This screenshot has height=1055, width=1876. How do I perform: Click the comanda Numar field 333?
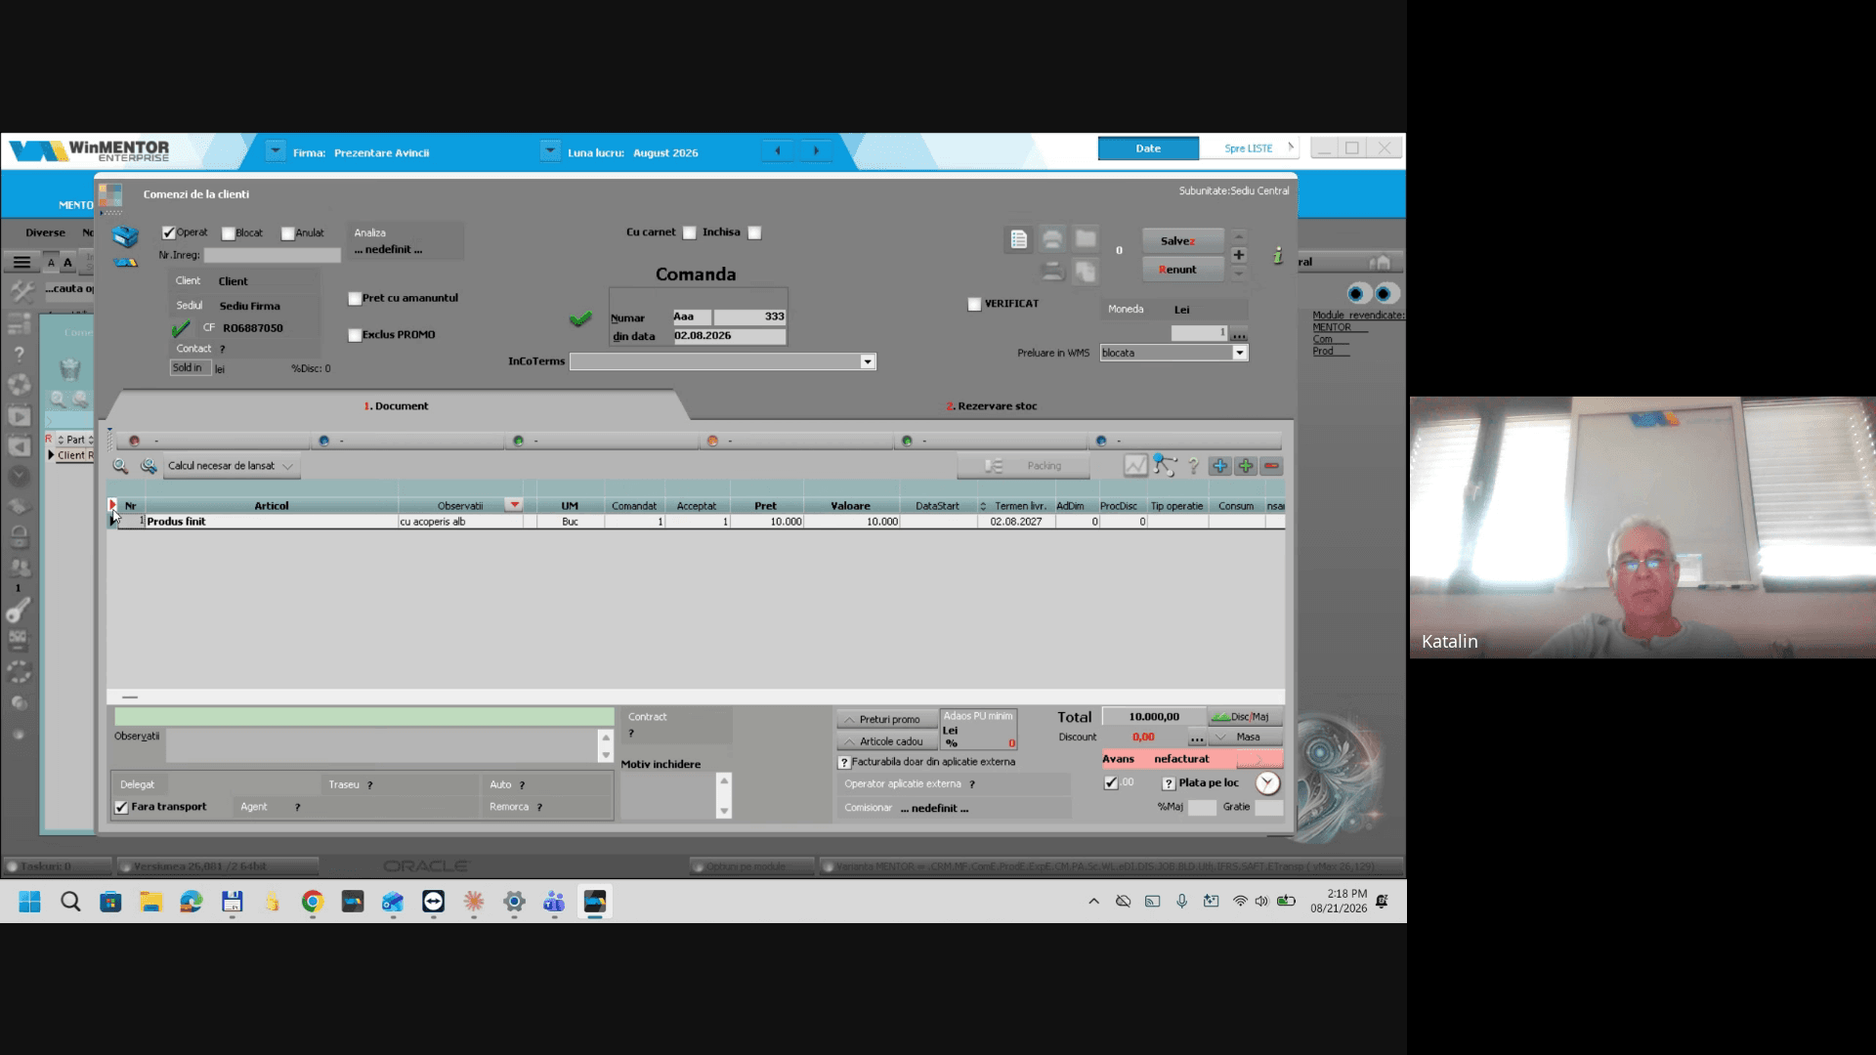click(x=749, y=316)
